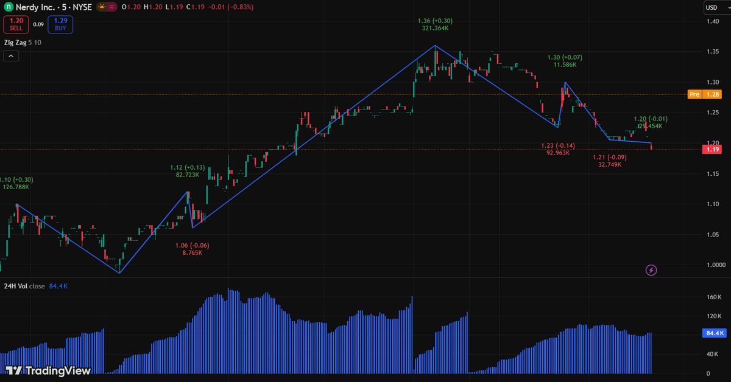Click the red 1.19 current price label
The image size is (731, 382).
[712, 149]
